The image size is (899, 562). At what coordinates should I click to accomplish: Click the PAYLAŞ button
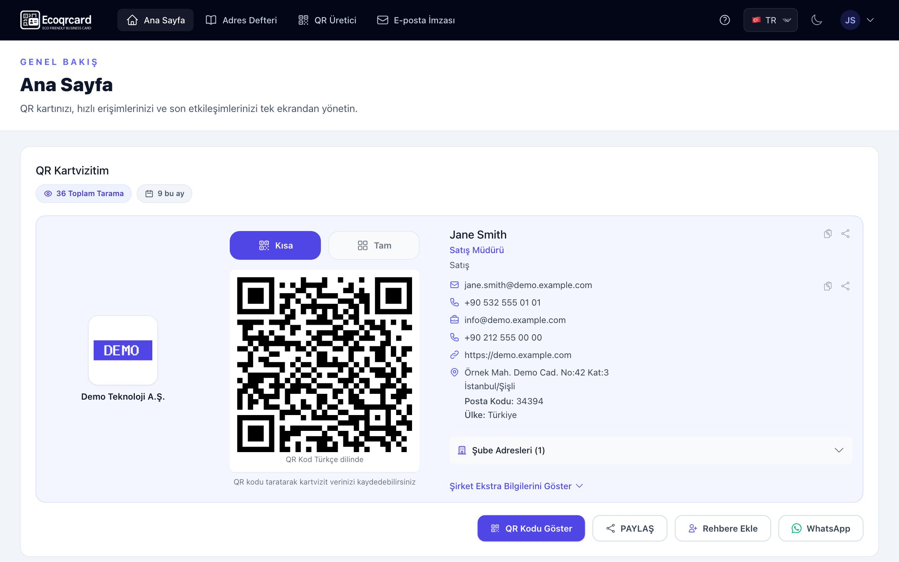[630, 528]
